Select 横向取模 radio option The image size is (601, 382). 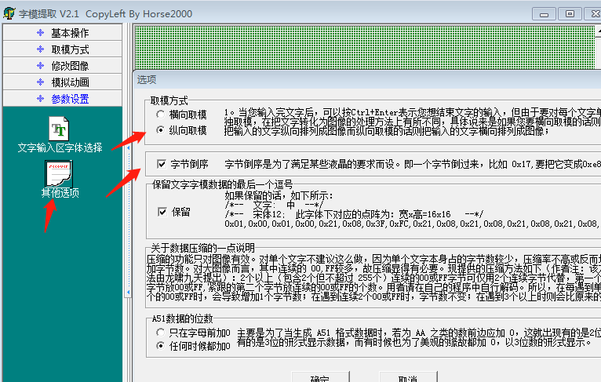coord(160,115)
